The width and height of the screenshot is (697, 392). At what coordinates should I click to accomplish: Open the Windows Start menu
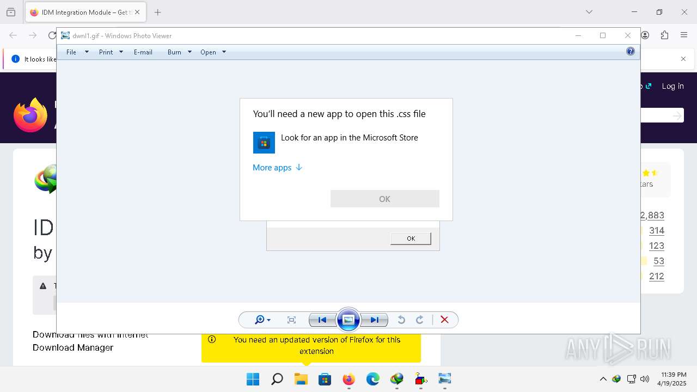pos(253,379)
